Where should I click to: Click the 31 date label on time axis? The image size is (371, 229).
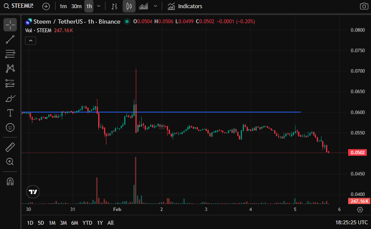click(73, 209)
